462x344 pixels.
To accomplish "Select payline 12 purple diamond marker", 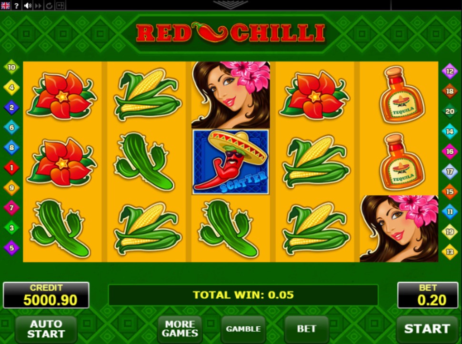I will (x=450, y=71).
